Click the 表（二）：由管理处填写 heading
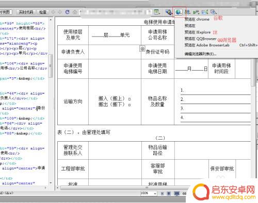 point(84,132)
